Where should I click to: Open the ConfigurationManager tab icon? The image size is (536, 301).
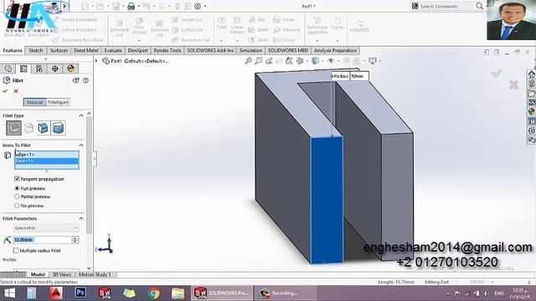click(x=39, y=69)
